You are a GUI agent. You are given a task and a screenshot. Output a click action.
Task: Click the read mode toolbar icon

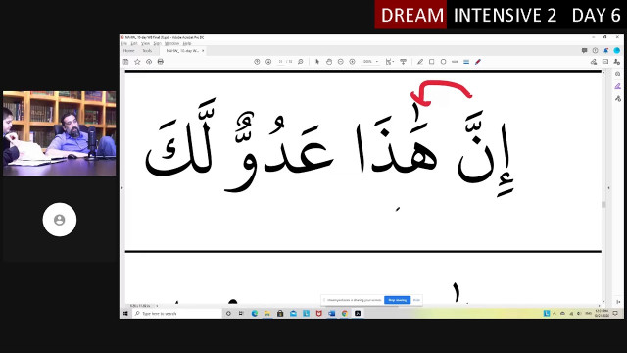[403, 62]
